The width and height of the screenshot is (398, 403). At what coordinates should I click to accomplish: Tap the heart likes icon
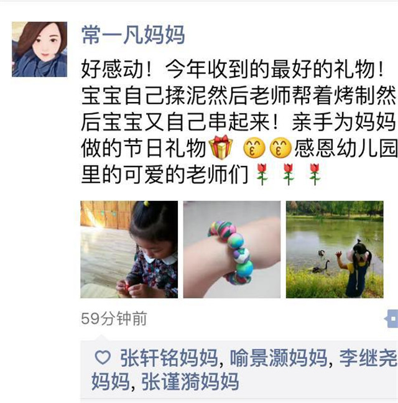click(103, 357)
